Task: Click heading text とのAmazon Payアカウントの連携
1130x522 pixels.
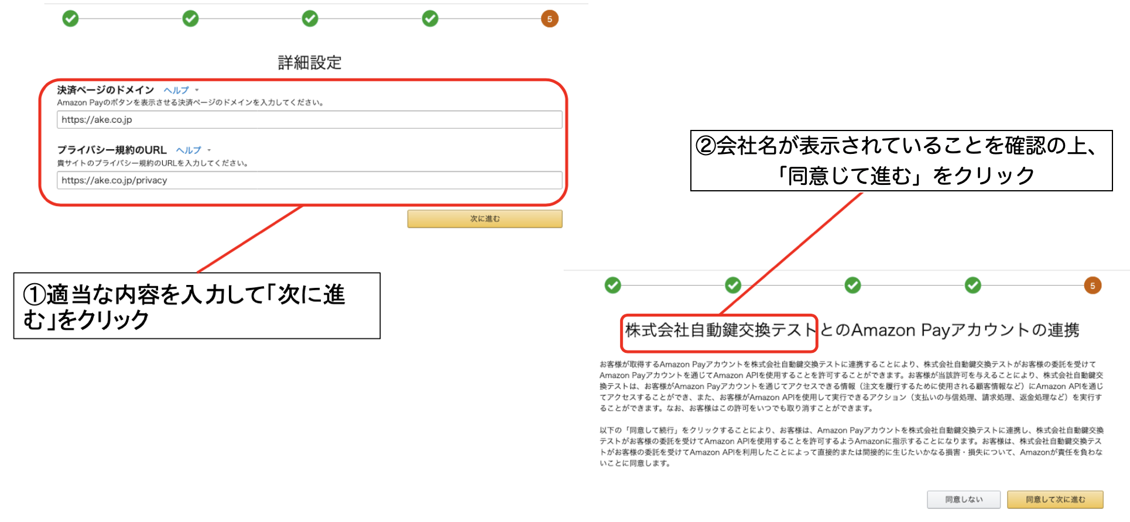Action: point(949,331)
